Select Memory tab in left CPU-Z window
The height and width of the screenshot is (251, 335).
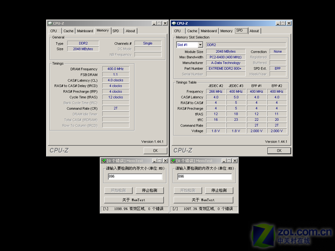103,31
